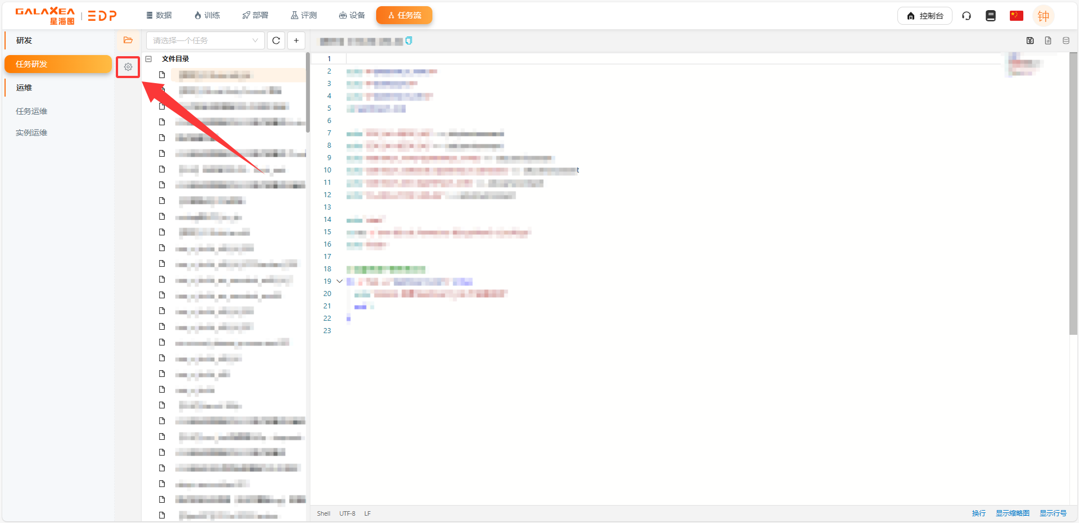Screen dimensions: 1079x523
Task: Toggle word wrap (换行) in status bar
Action: 978,513
